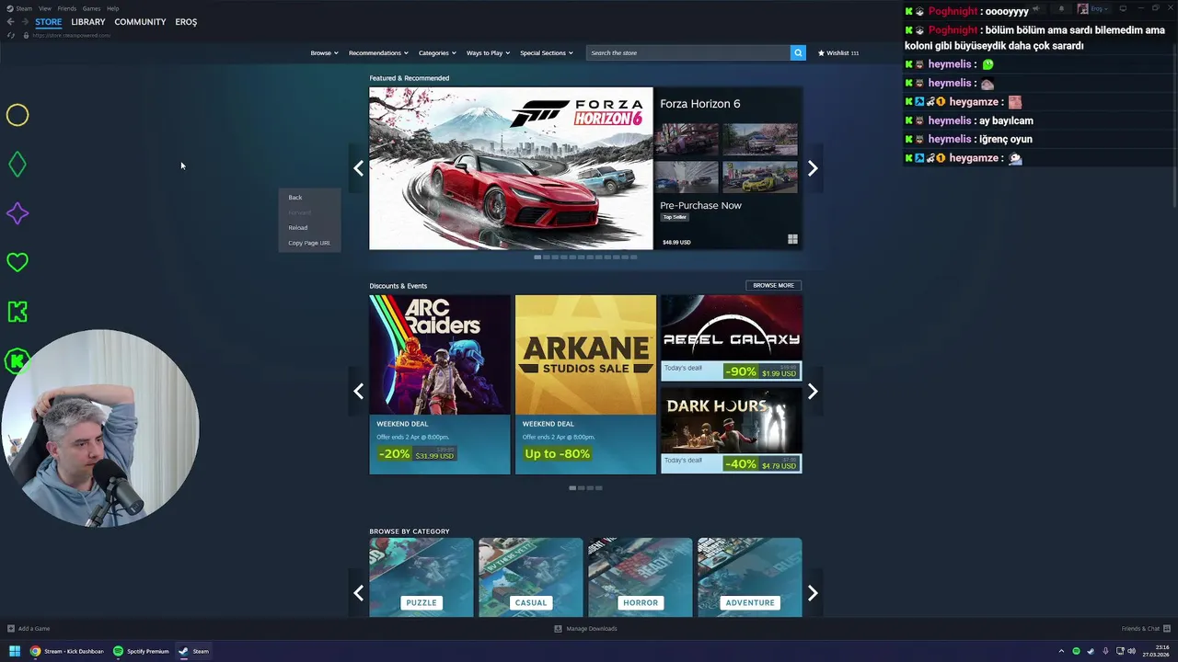Click the Steam announcements megaphone icon
The image size is (1178, 662).
tap(1036, 8)
